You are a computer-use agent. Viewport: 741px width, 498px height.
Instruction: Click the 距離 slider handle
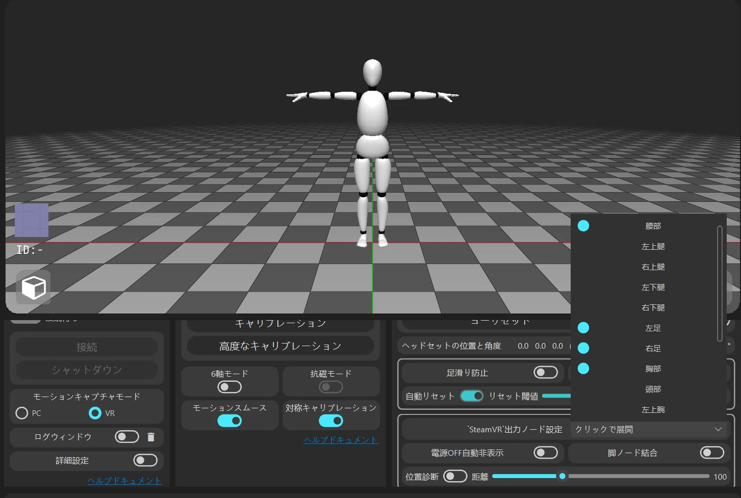click(x=562, y=476)
